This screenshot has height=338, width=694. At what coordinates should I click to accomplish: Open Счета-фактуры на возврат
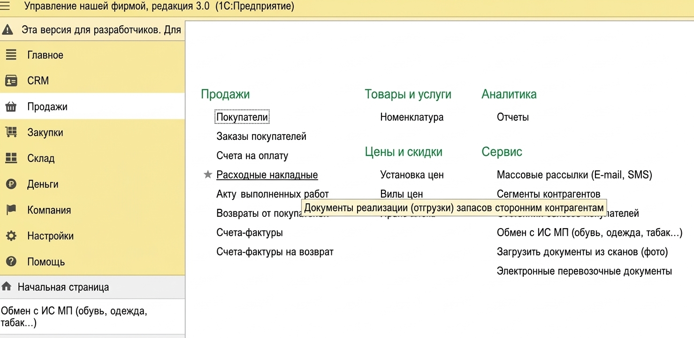pyautogui.click(x=275, y=252)
